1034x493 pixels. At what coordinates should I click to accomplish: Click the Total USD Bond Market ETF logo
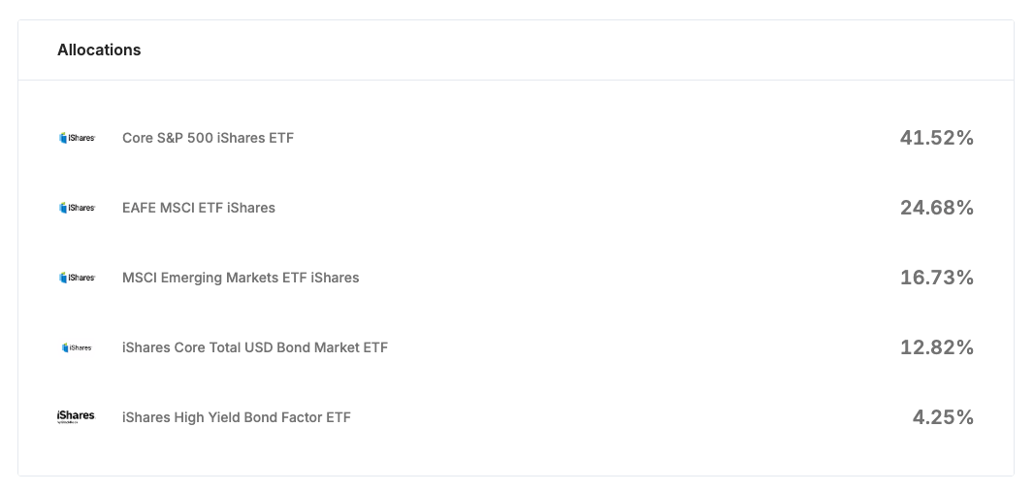[77, 347]
